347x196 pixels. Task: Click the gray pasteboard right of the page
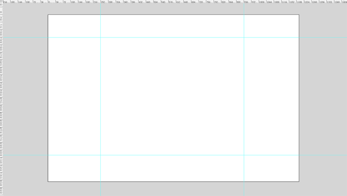pos(323,100)
